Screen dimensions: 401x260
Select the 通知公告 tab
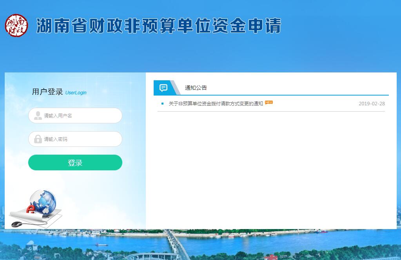pos(196,88)
